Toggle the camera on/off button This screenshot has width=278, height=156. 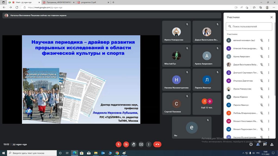point(126,144)
